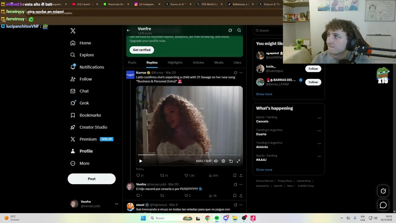
Task: Play the Latto video
Action: [141, 161]
